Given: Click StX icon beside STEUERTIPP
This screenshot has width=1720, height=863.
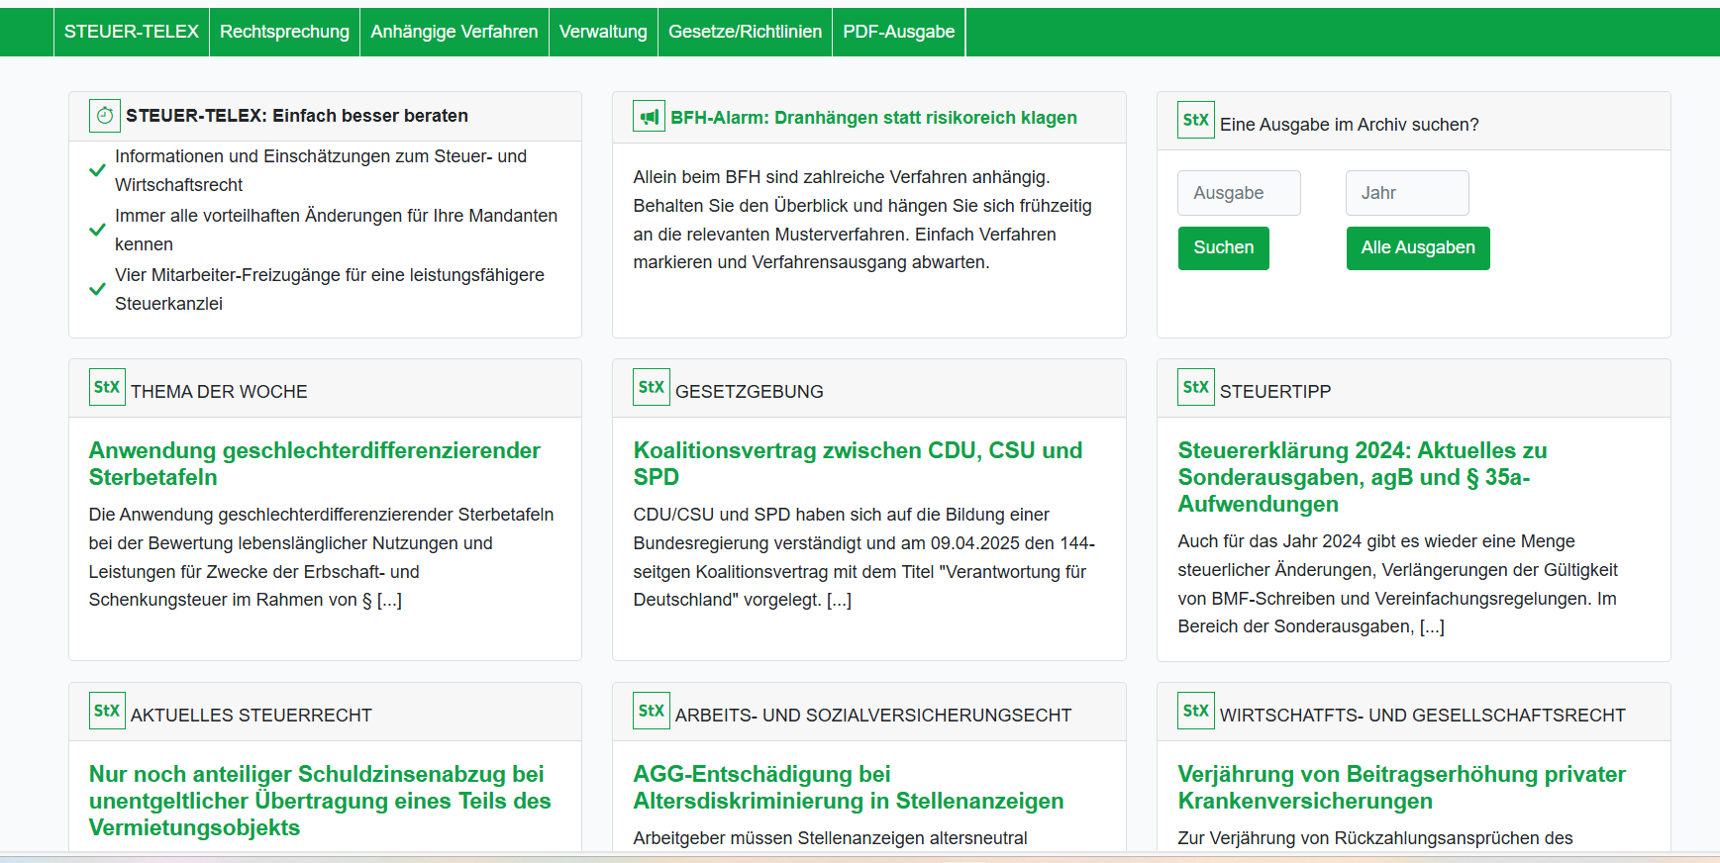Looking at the screenshot, I should (1196, 387).
